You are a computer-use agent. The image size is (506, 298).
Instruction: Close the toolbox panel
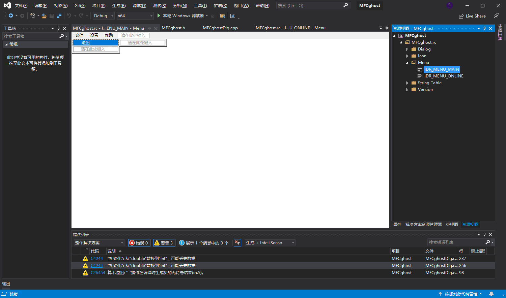point(64,29)
